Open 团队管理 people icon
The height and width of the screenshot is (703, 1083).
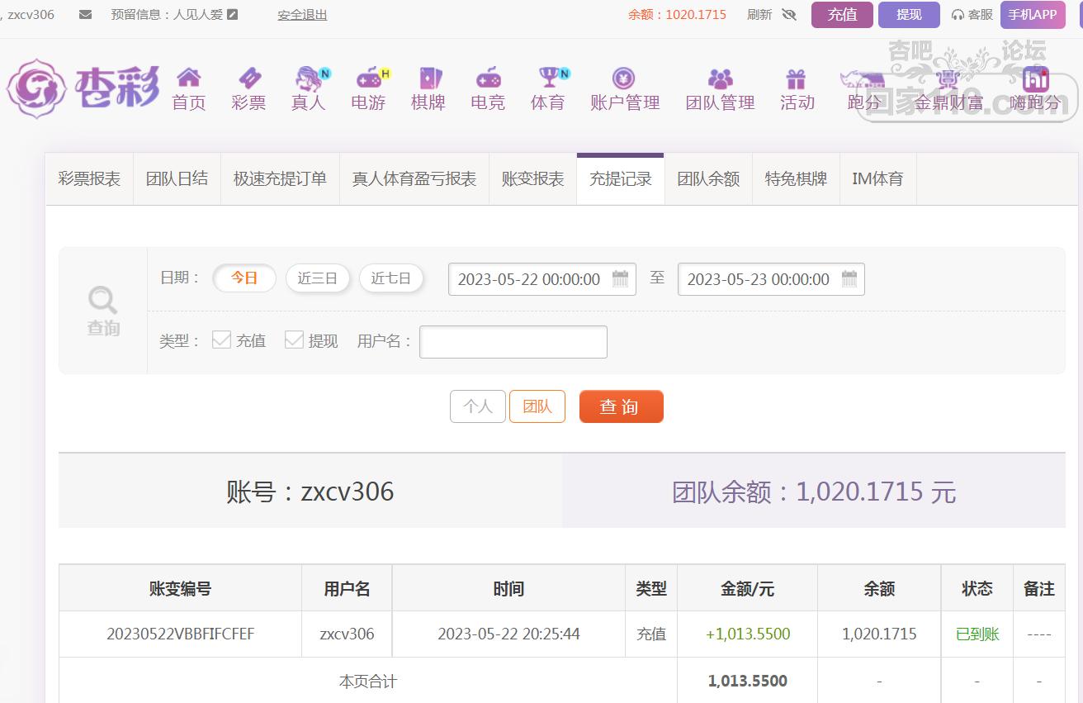point(720,78)
